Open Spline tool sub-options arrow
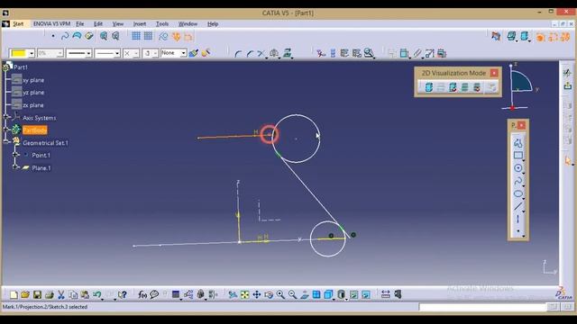577x324 pixels. coord(523,186)
